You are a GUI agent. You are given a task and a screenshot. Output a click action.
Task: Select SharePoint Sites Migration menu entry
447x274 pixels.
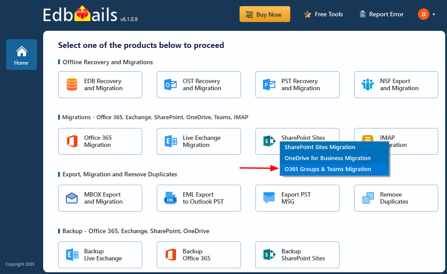[334, 147]
